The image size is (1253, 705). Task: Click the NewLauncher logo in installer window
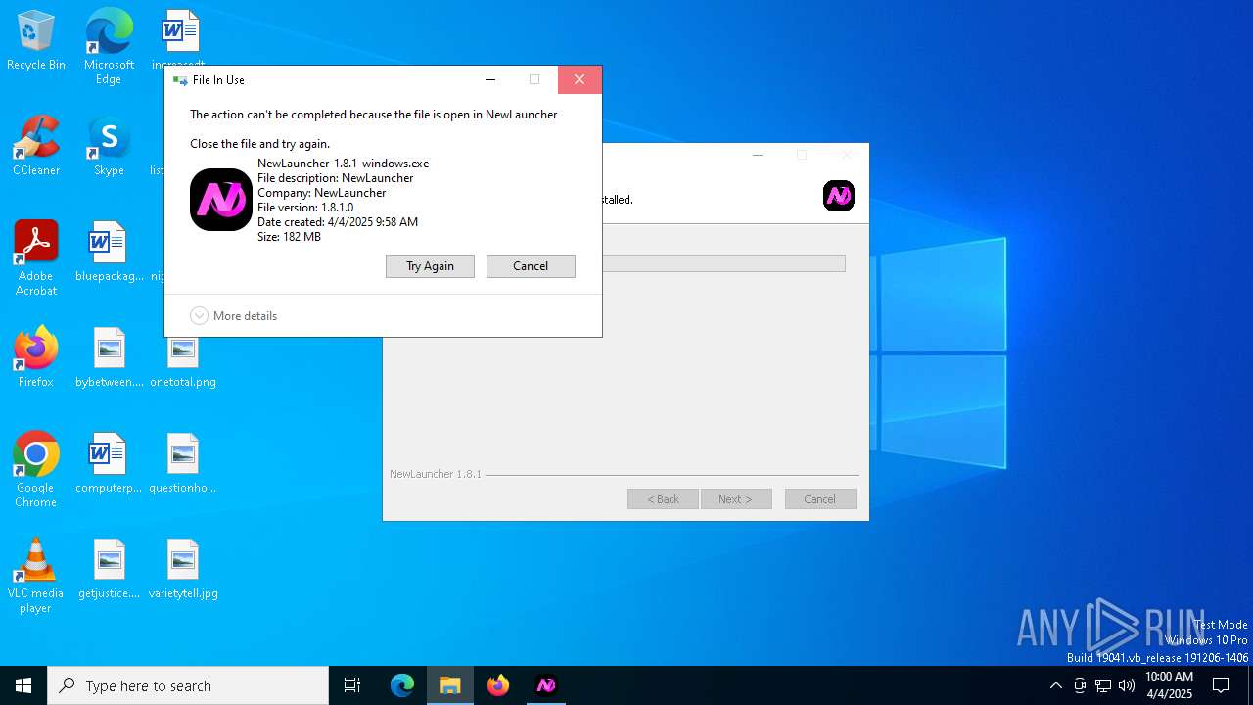pos(839,196)
